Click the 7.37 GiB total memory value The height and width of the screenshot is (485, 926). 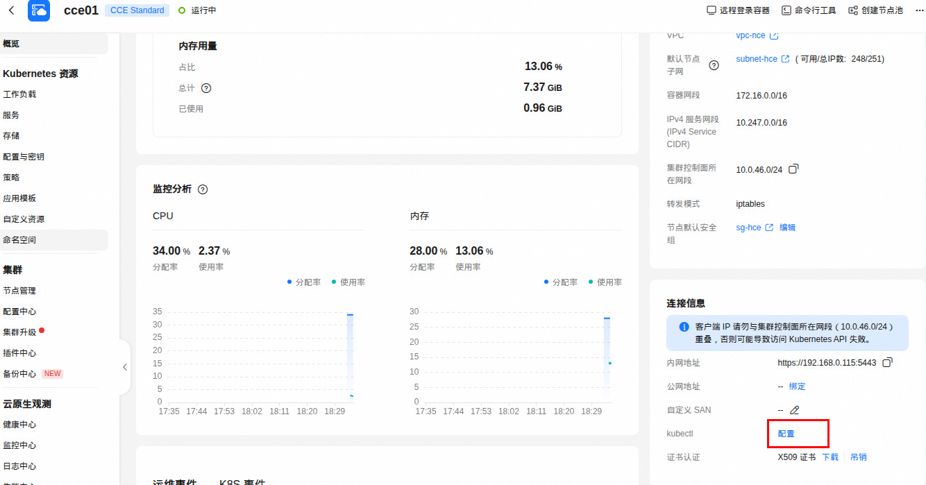pyautogui.click(x=543, y=87)
